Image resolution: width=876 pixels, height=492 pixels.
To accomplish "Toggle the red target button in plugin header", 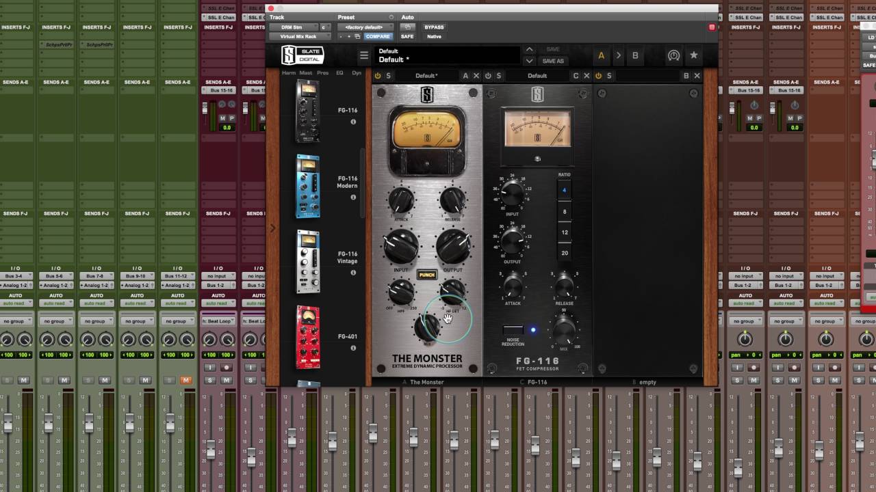I will pos(712,27).
